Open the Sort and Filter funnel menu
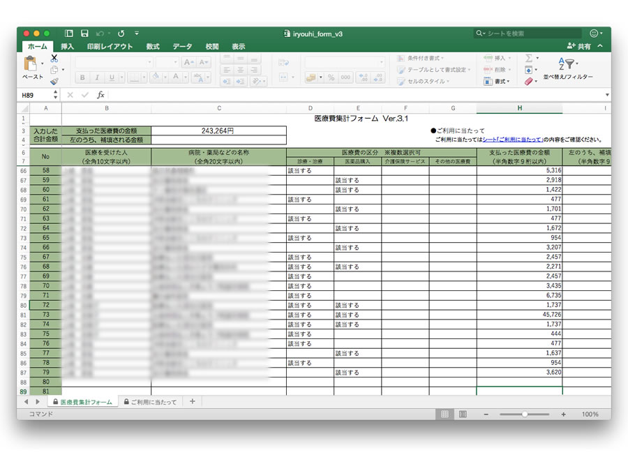This screenshot has height=471, width=628. [x=567, y=63]
